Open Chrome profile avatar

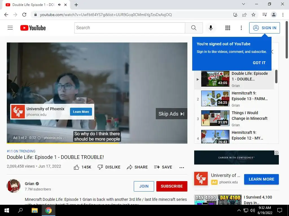click(x=274, y=15)
